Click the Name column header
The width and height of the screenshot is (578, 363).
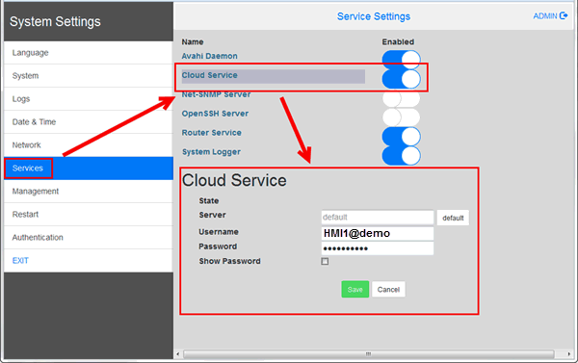click(193, 42)
